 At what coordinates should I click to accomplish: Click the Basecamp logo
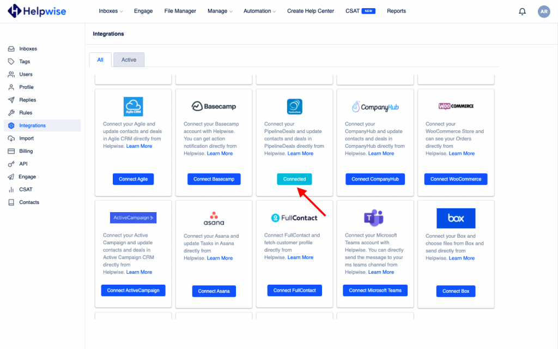pyautogui.click(x=214, y=106)
